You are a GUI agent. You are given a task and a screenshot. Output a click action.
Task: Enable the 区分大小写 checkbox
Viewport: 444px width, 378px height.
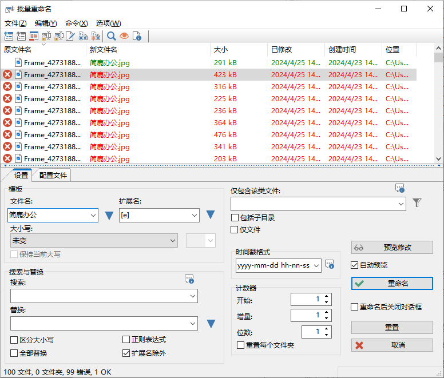click(14, 340)
